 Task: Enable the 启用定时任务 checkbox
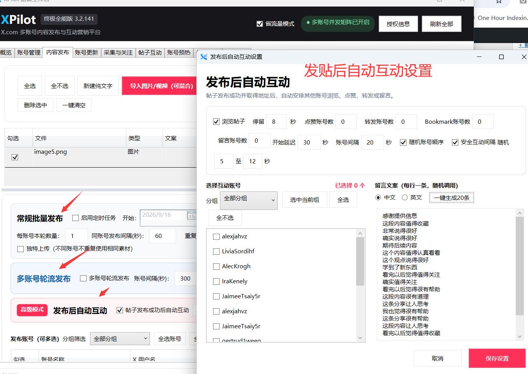click(x=75, y=218)
